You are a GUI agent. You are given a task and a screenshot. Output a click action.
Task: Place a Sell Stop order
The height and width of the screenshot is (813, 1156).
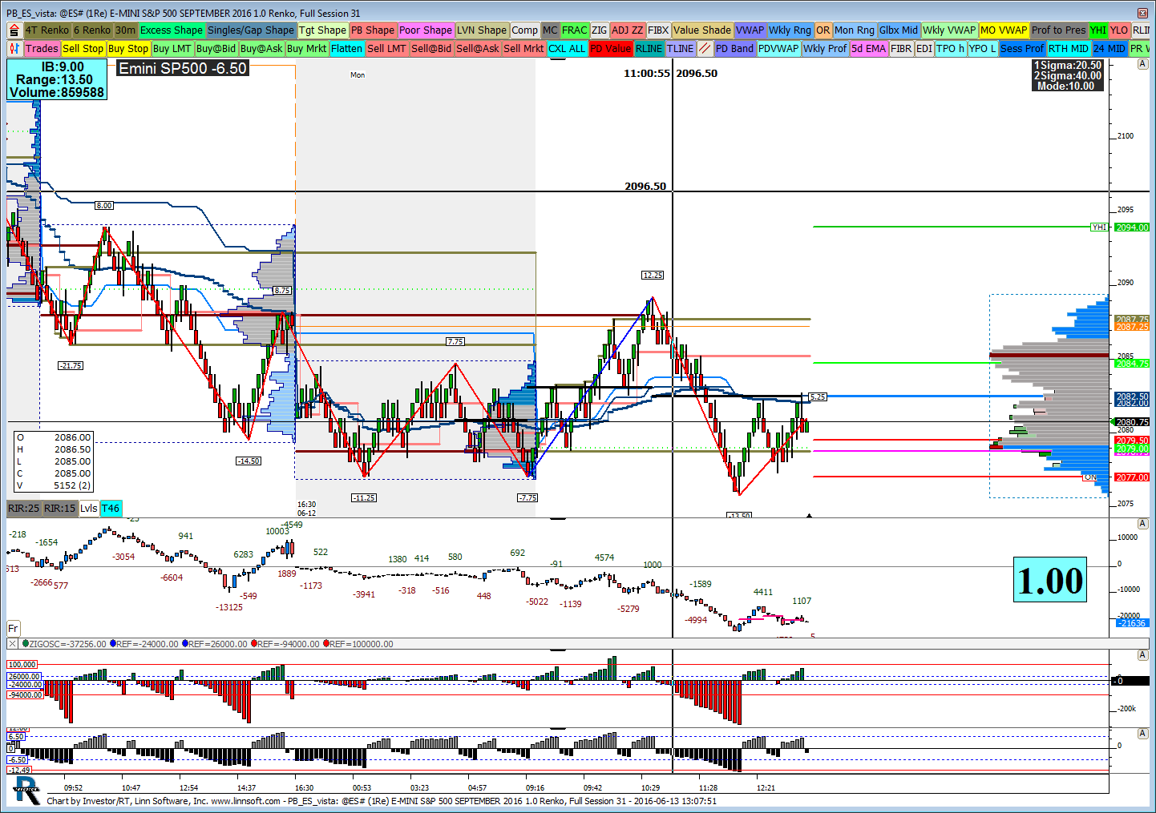click(83, 49)
